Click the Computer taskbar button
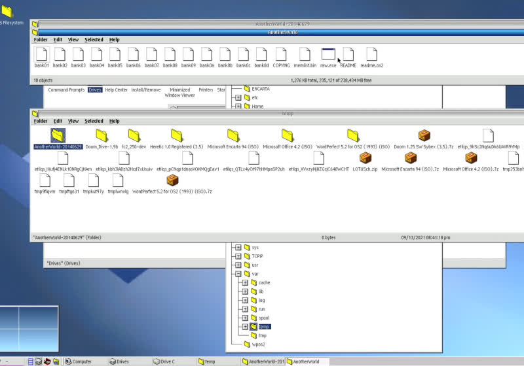 coord(82,361)
